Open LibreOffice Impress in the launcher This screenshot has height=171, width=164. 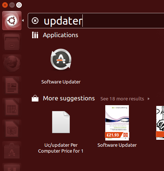[12, 129]
